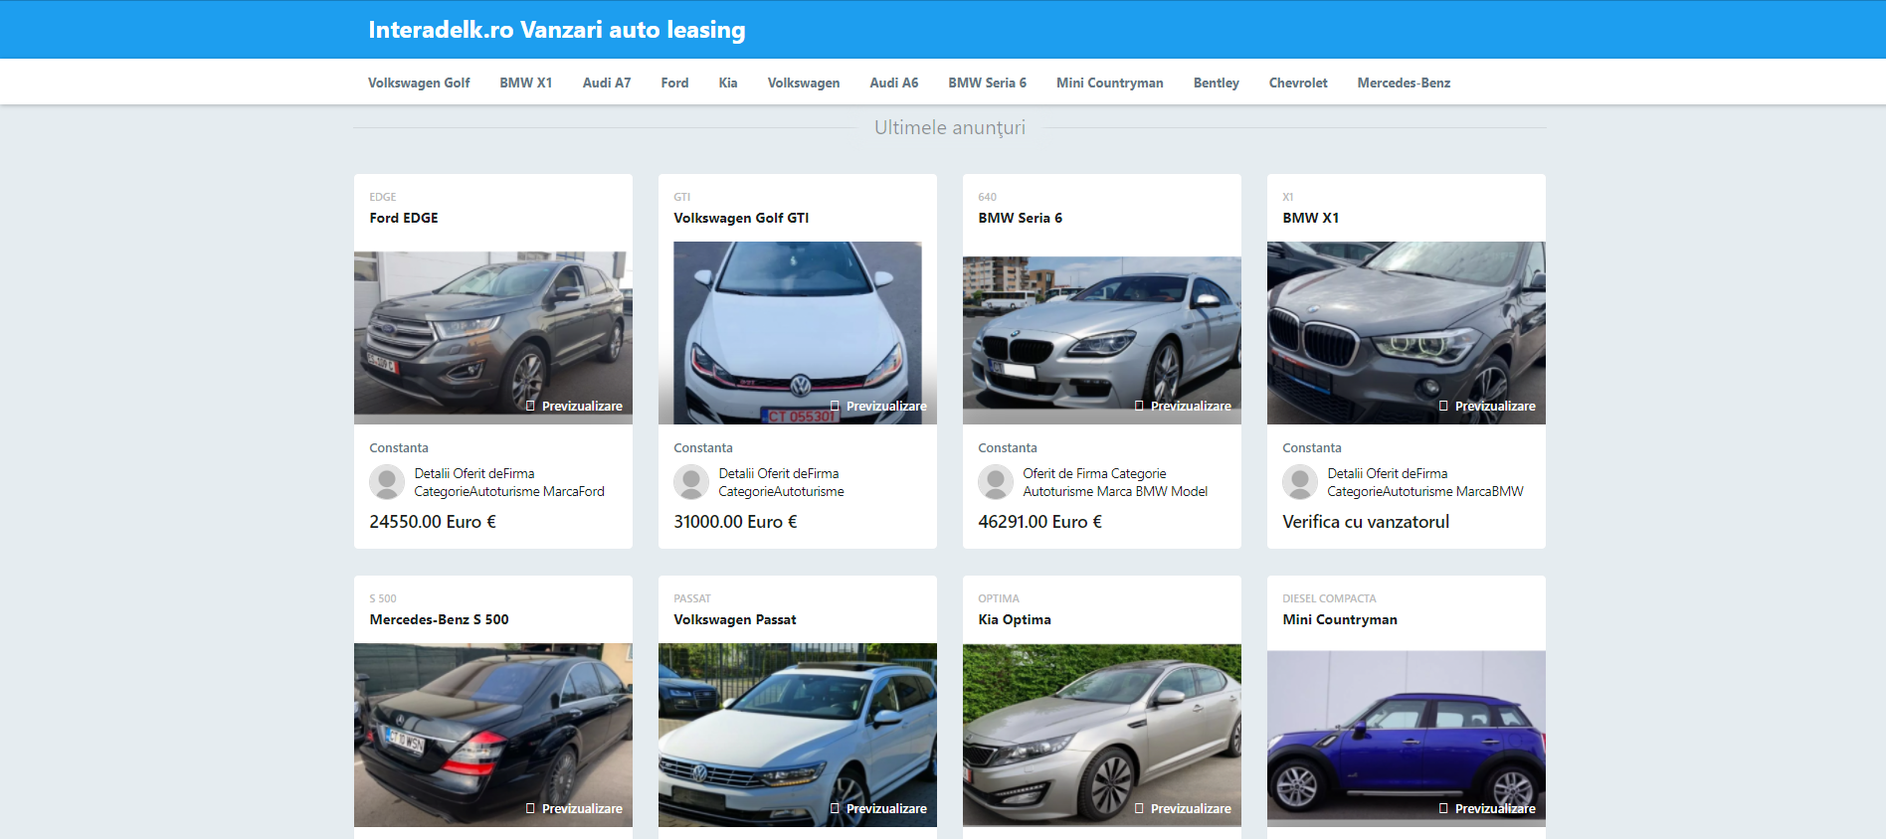The width and height of the screenshot is (1886, 839).
Task: Select Audi A7 in the navigation bar
Action: pyautogui.click(x=607, y=83)
